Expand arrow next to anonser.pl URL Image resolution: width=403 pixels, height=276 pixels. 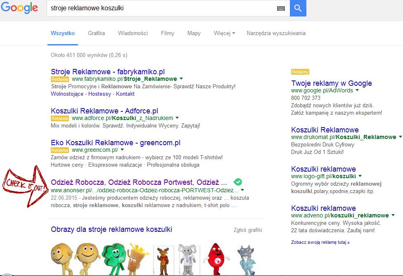(242, 190)
